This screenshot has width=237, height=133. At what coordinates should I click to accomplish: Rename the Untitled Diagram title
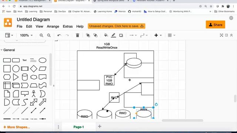[33, 20]
